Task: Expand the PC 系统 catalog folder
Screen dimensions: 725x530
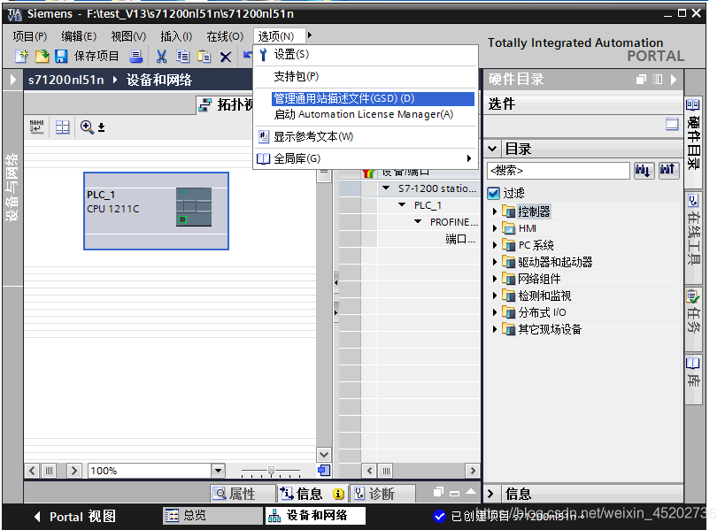Action: [495, 245]
